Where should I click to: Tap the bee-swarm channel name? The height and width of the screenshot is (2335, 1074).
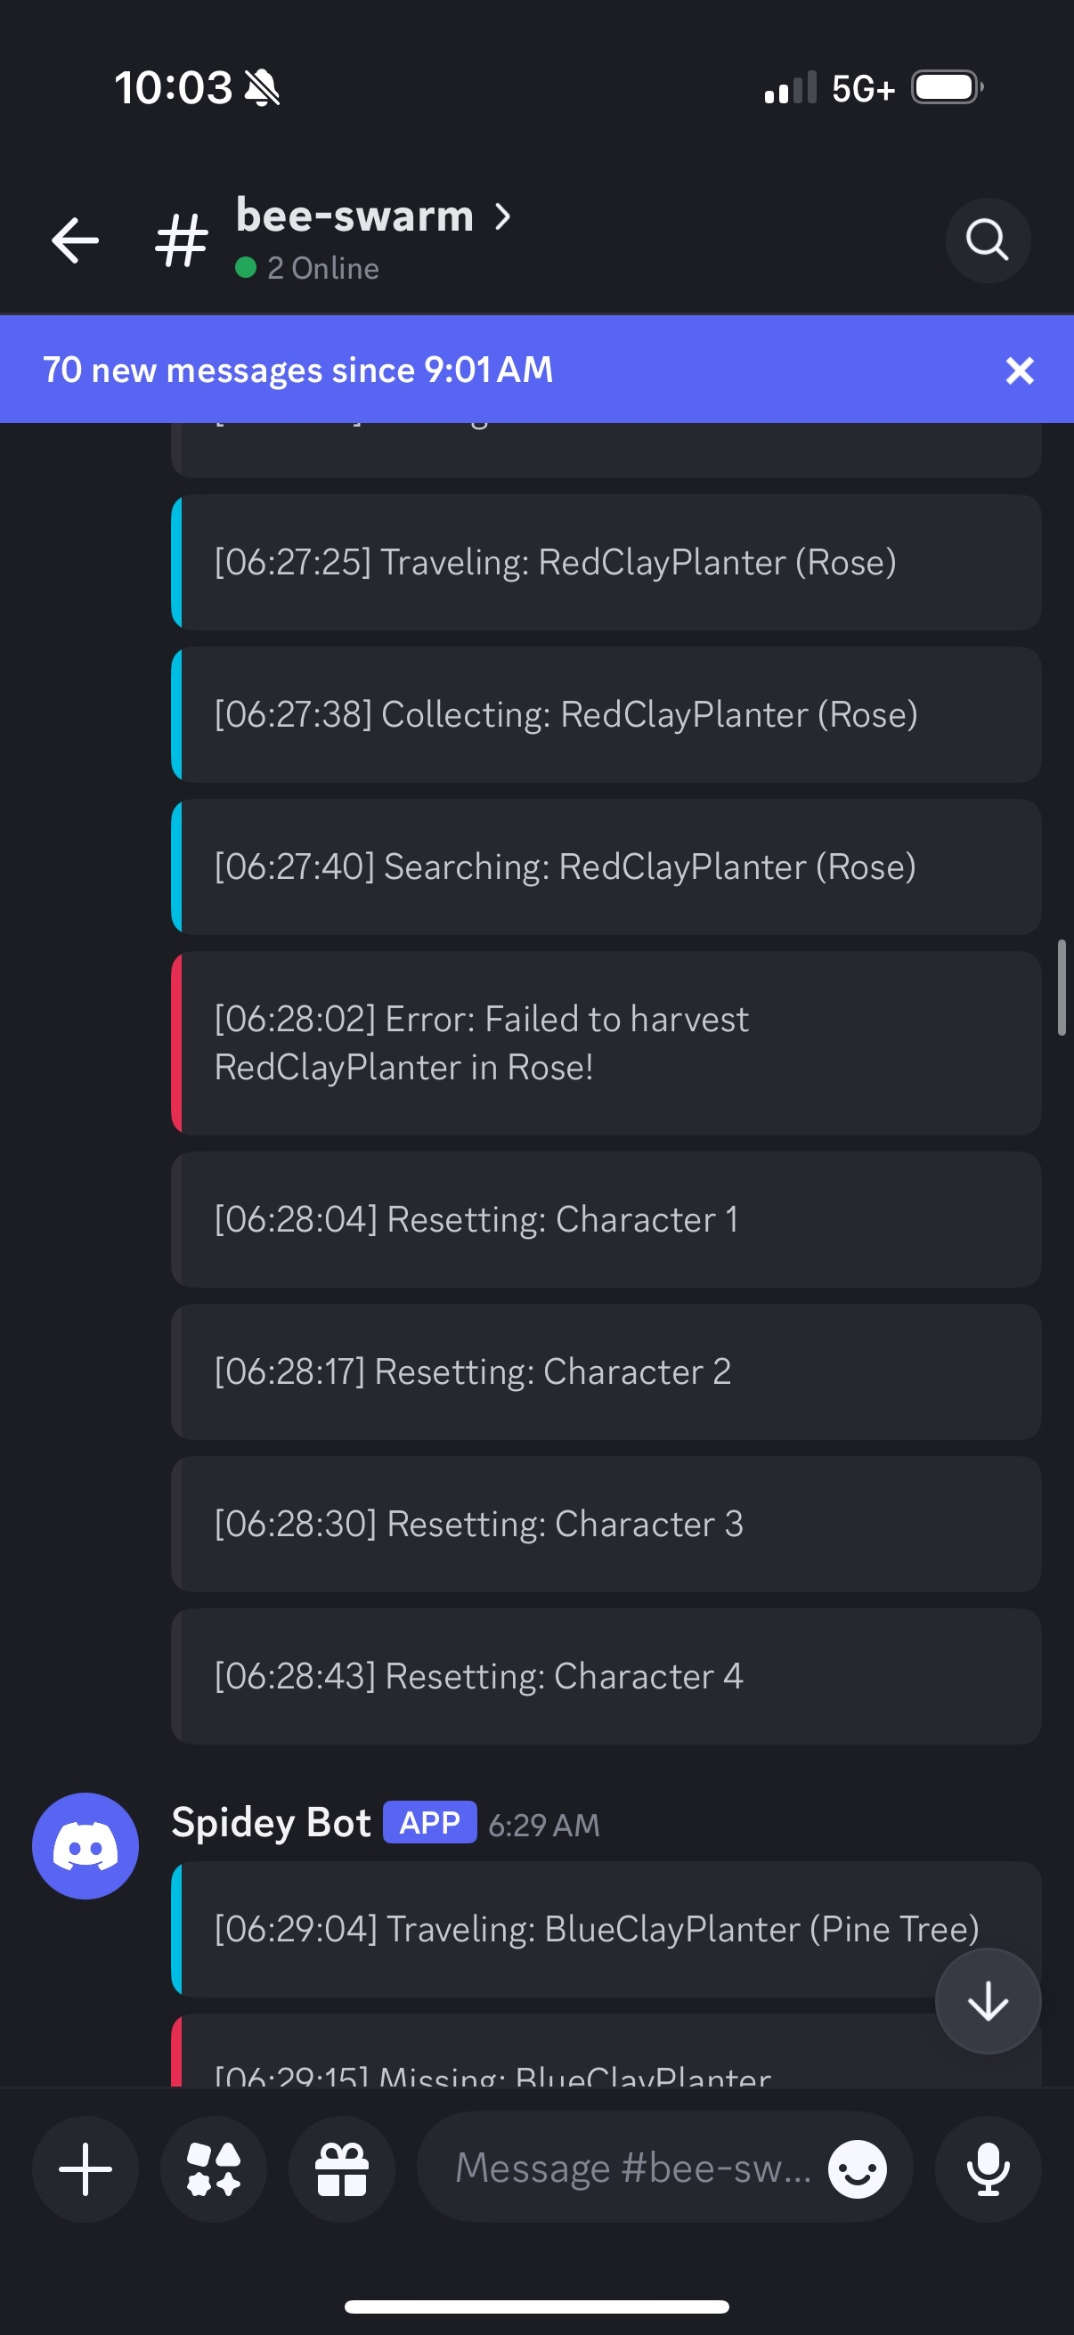[354, 216]
